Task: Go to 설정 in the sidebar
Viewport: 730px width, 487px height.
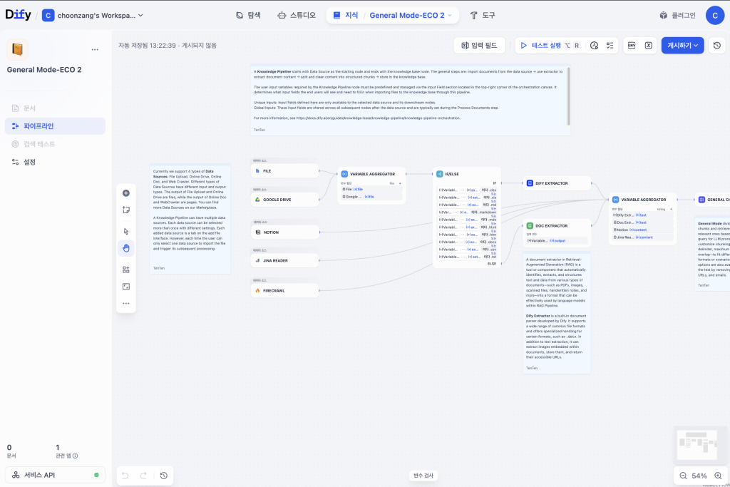Action: click(29, 162)
